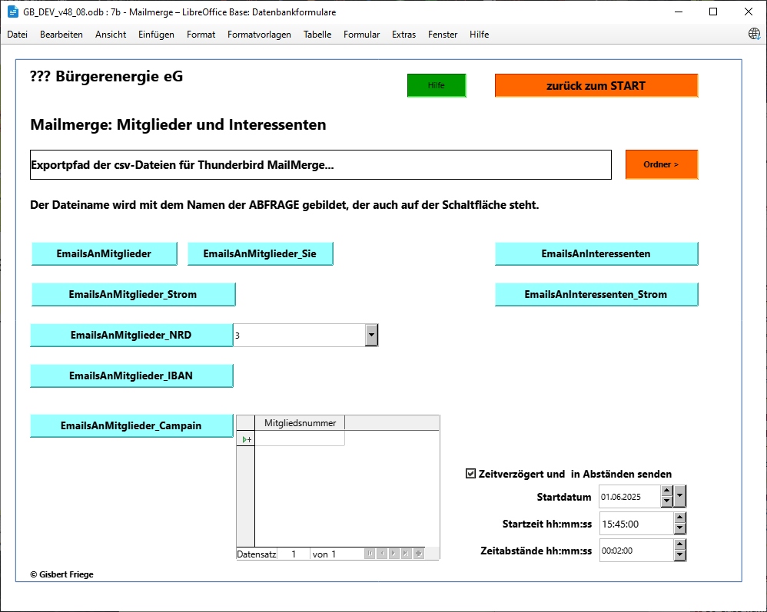
Task: Click the new record navigation icon
Action: pyautogui.click(x=418, y=554)
